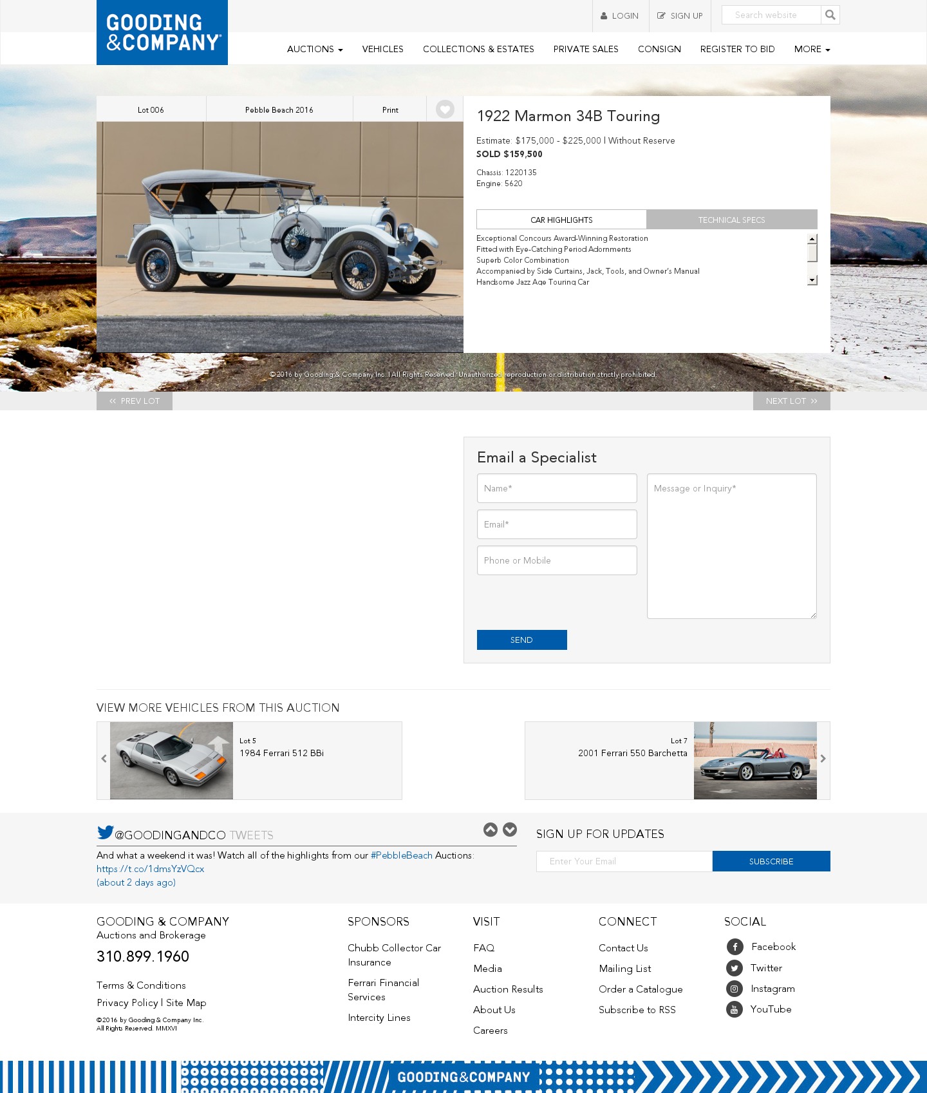Viewport: 927px width, 1093px height.
Task: Select Car Highlights tab
Action: point(561,220)
